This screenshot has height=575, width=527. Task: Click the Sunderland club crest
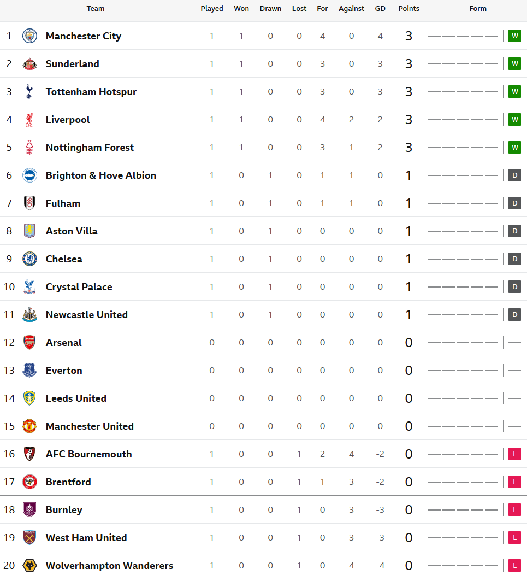29,64
